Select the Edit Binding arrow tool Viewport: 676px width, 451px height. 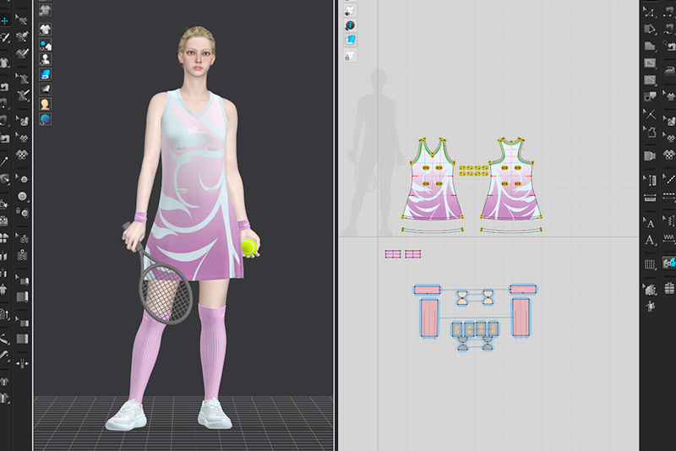(22, 280)
